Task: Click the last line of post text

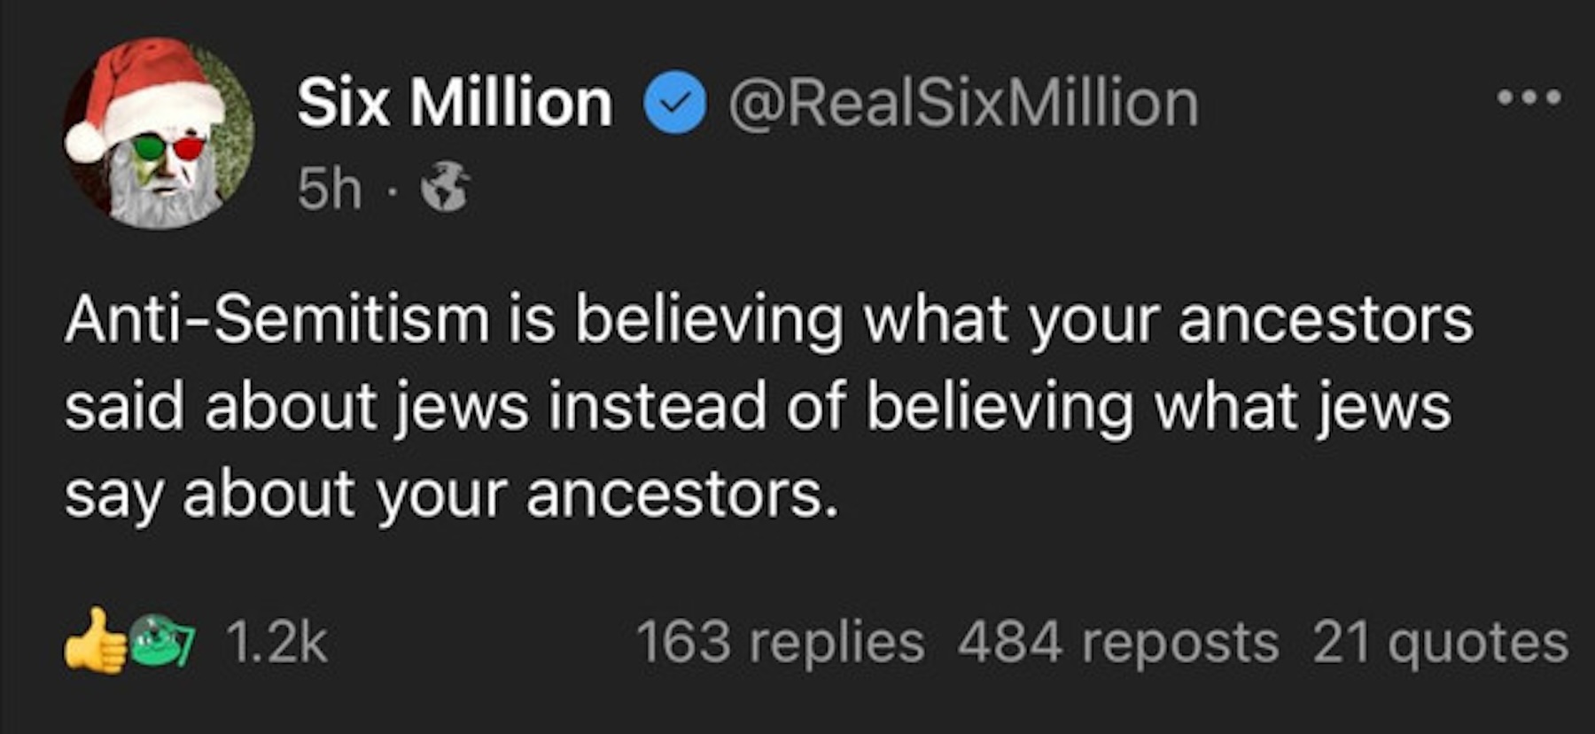Action: pyautogui.click(x=450, y=494)
